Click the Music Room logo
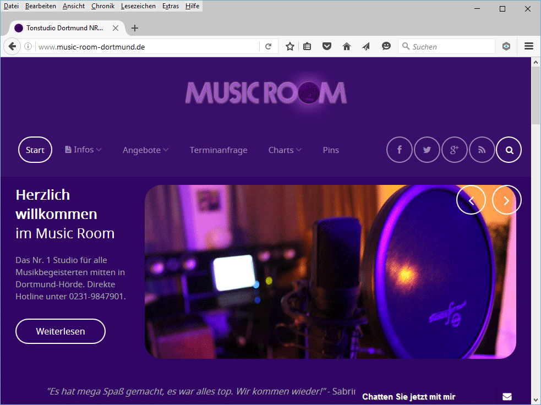 [x=266, y=92]
